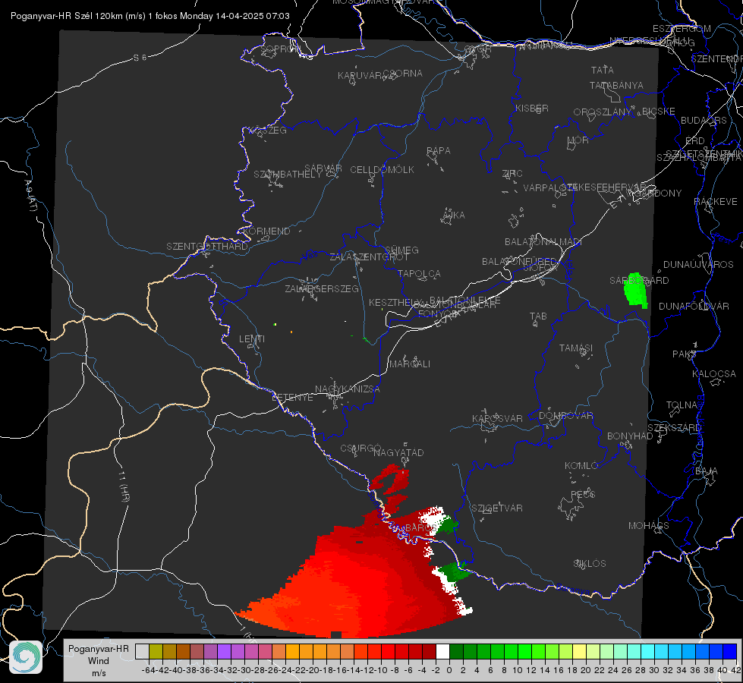Click the ZALAEGERSZEG label
Image resolution: width=743 pixels, height=683 pixels.
tap(322, 288)
